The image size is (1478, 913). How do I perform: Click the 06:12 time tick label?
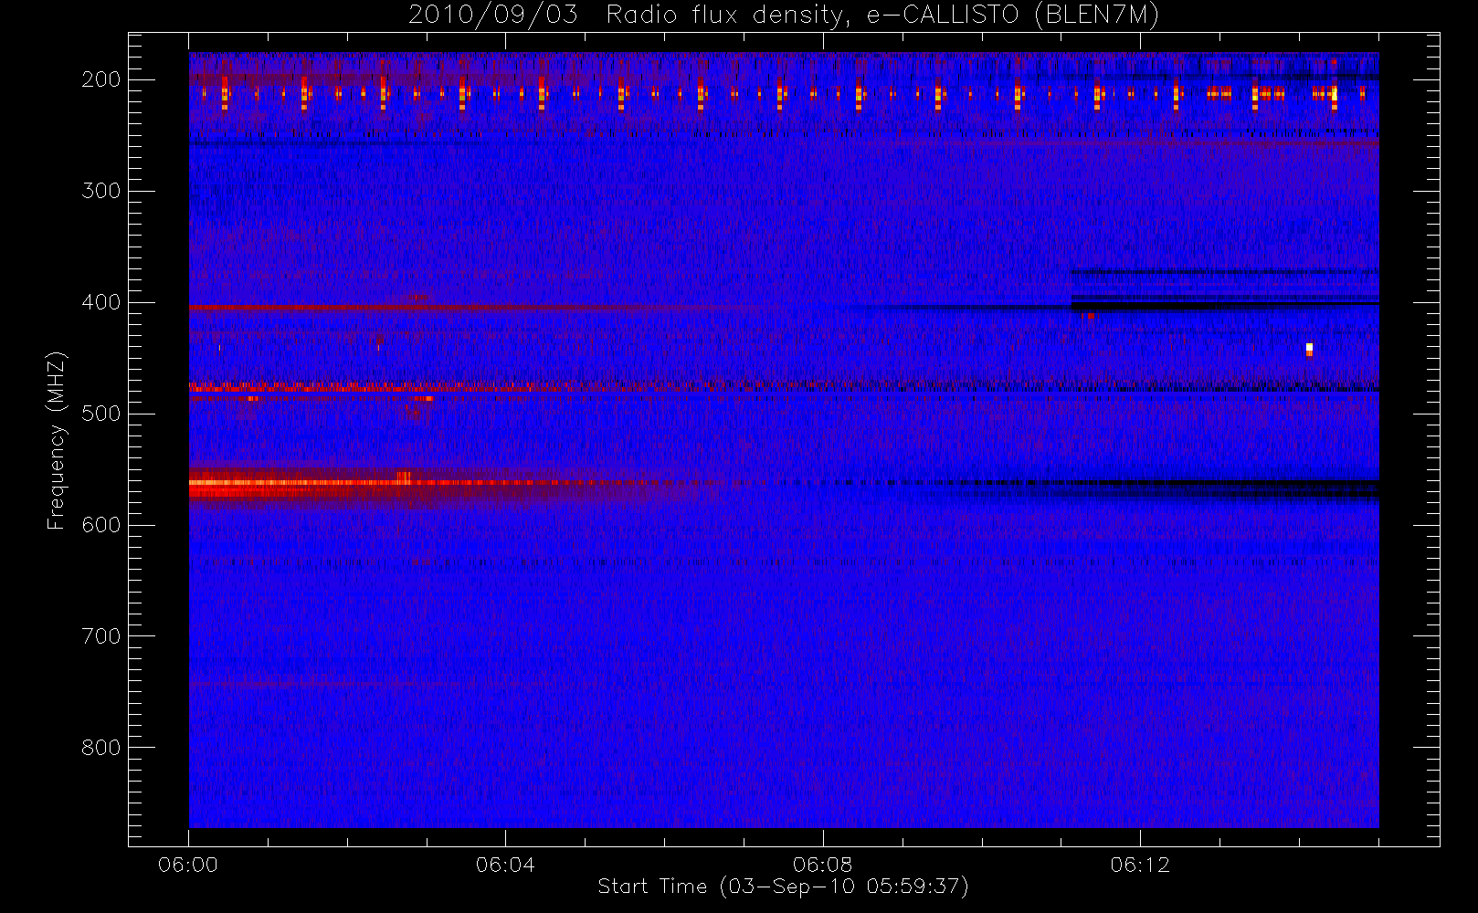click(1139, 865)
